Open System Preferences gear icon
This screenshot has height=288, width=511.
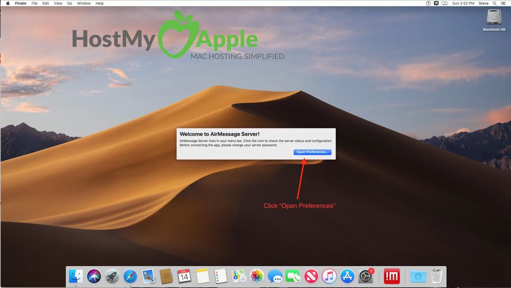(366, 276)
